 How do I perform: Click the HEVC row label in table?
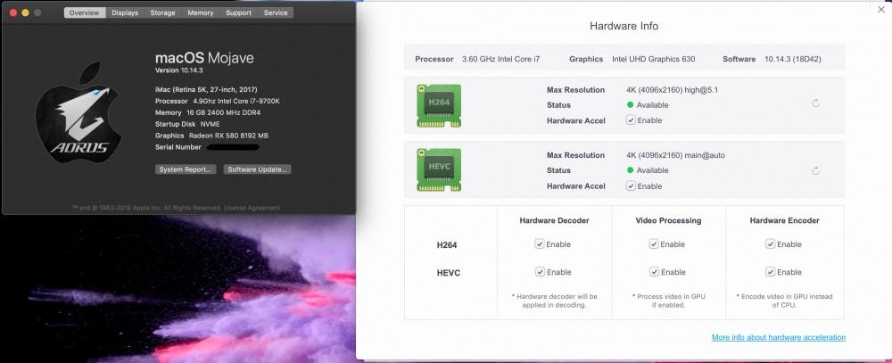(x=449, y=273)
